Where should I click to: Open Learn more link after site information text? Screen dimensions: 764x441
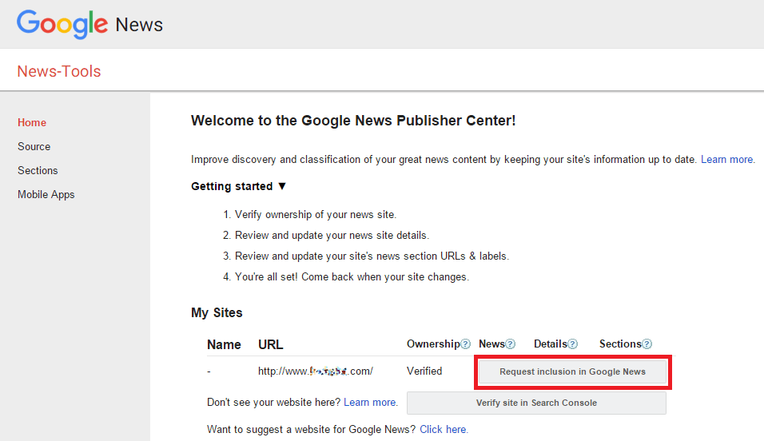pyautogui.click(x=728, y=159)
